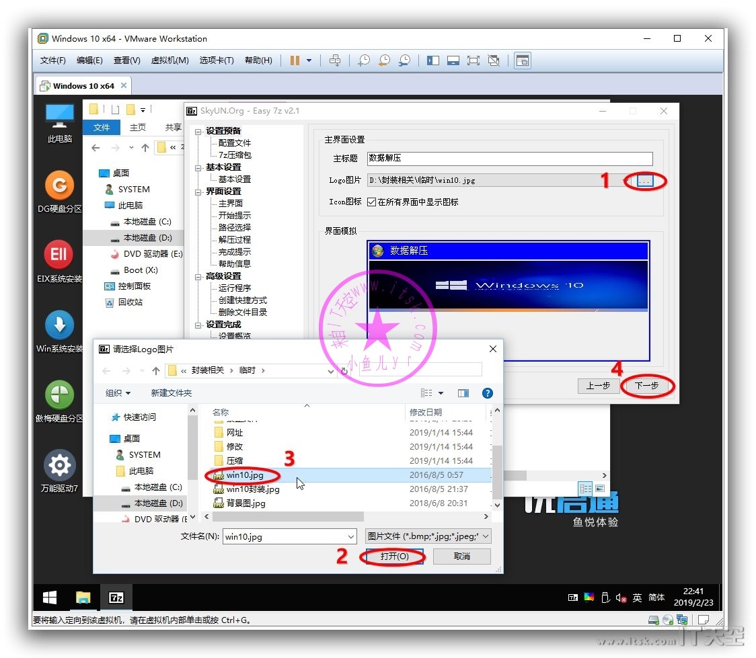Open the file type filter dropdown
The height and width of the screenshot is (658, 756).
(x=428, y=536)
